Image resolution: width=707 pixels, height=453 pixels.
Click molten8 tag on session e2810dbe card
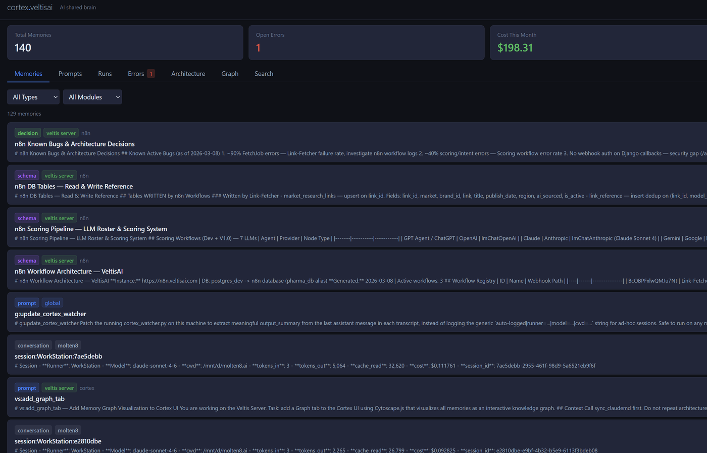click(x=68, y=430)
